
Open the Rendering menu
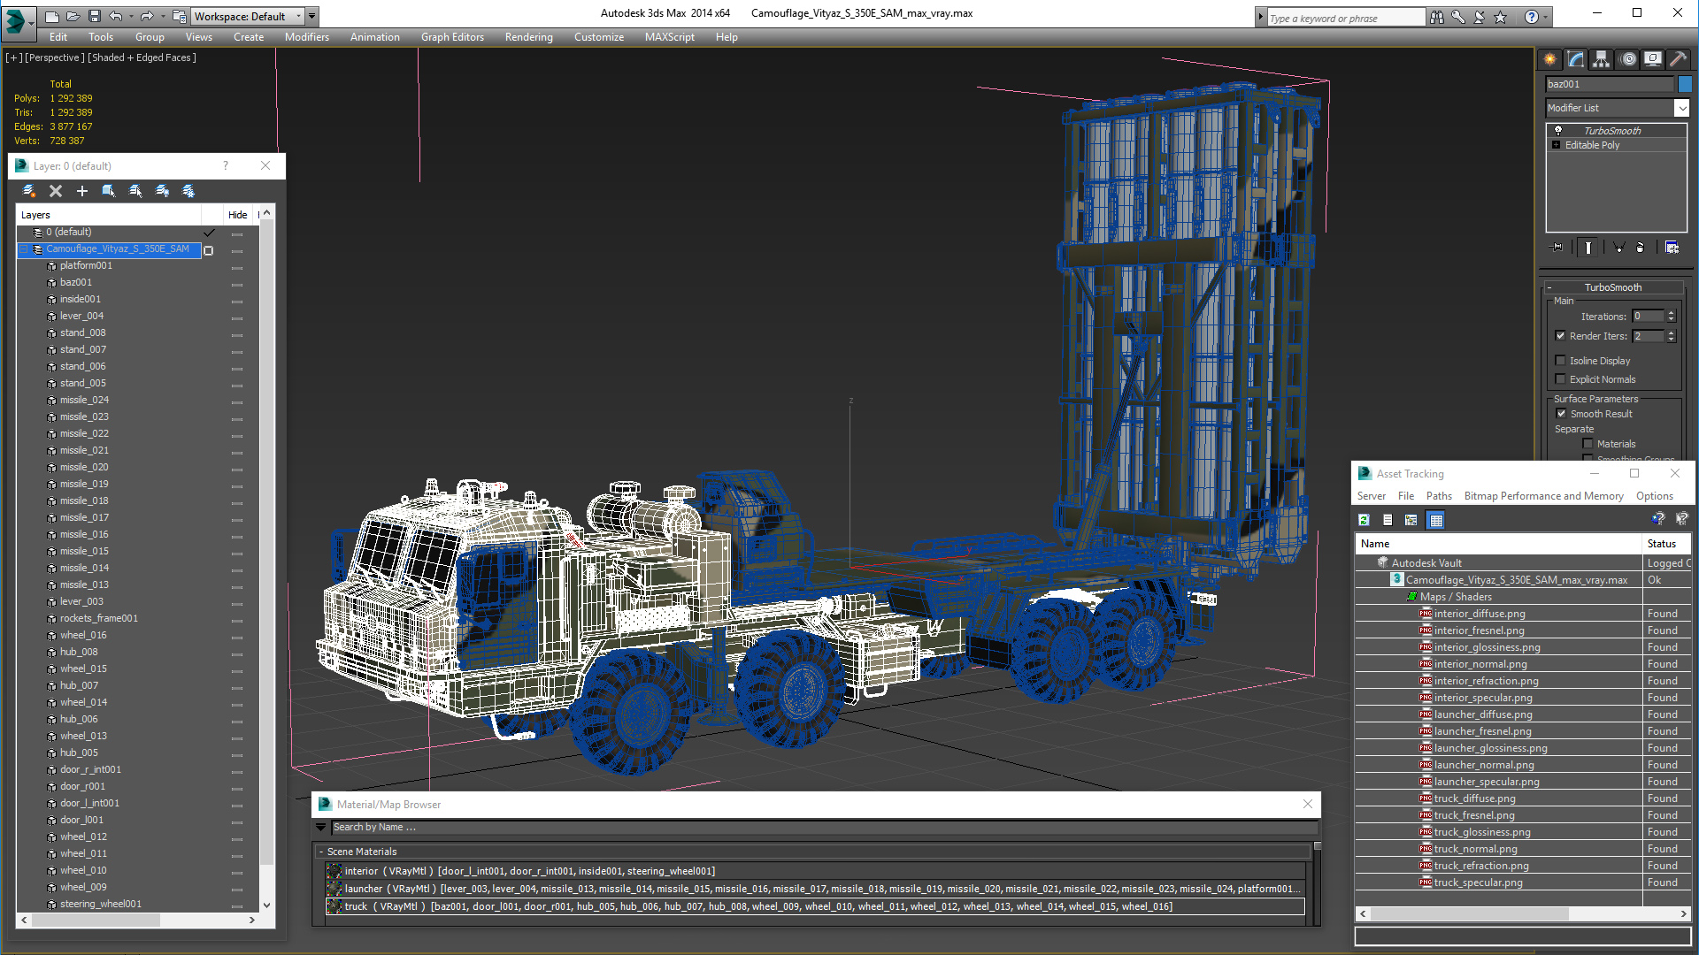pyautogui.click(x=528, y=37)
